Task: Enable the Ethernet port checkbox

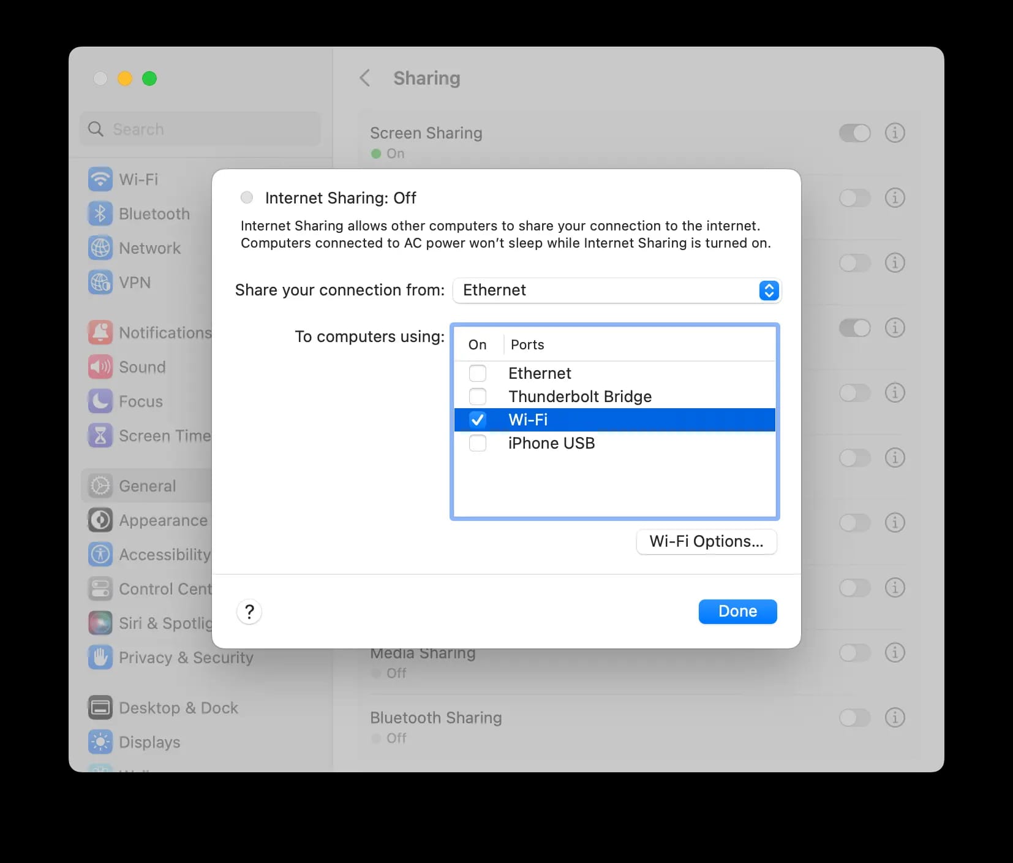Action: 478,373
